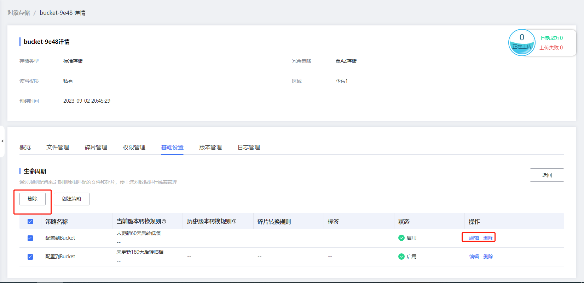Toggle the select-all checkbox in table header
This screenshot has height=283, width=584.
(30, 222)
